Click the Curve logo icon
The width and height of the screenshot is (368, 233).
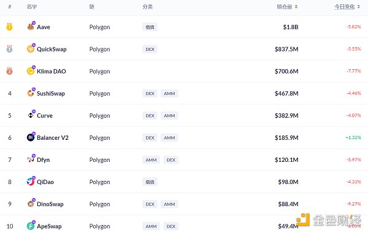31,115
